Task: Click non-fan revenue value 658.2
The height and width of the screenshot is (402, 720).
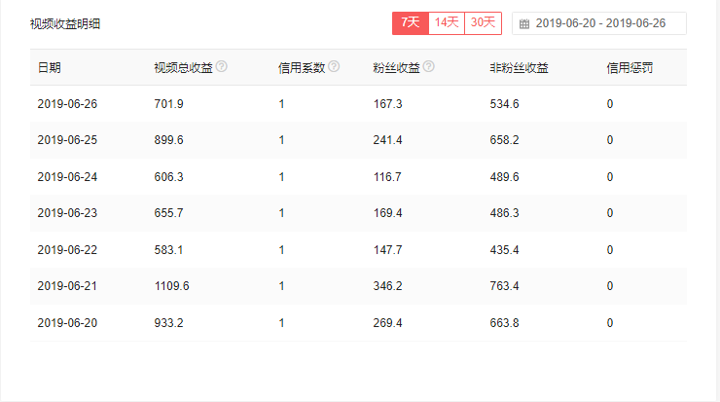Action: click(504, 140)
